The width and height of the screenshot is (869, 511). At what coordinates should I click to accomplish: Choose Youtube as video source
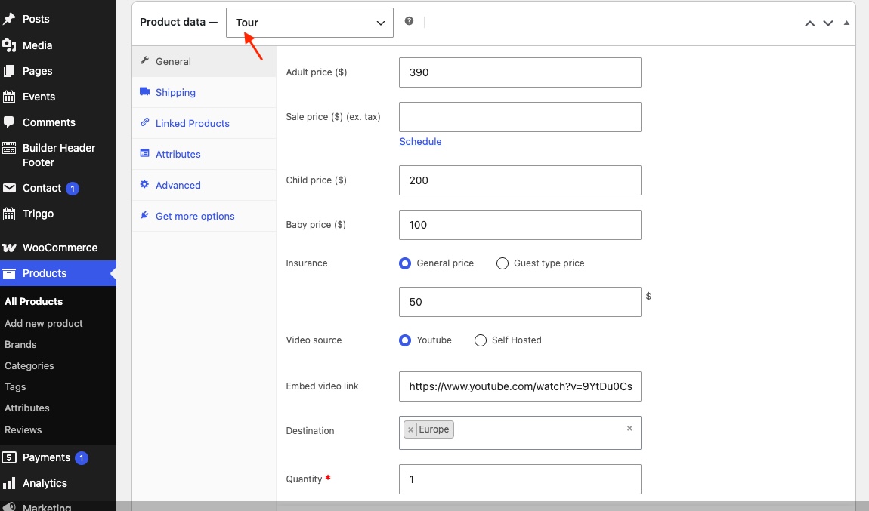(x=405, y=340)
